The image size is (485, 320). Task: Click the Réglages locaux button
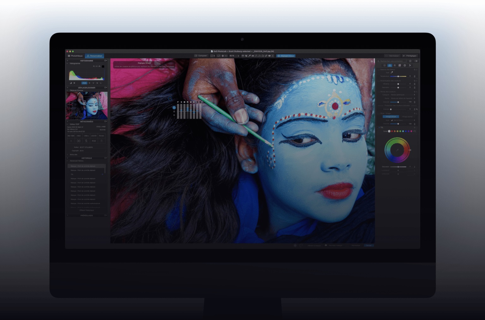[x=286, y=56]
